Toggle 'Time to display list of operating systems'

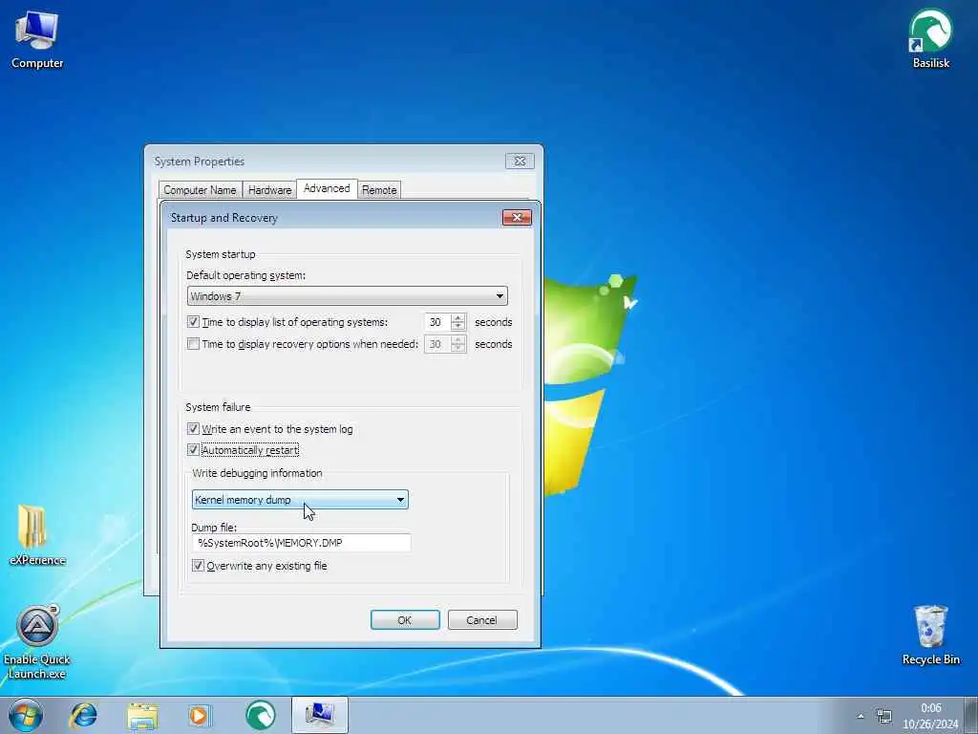(x=193, y=322)
